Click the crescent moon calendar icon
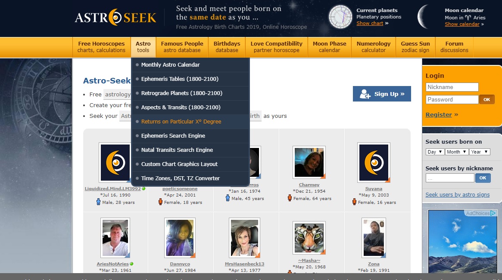502x280 pixels. (424, 17)
